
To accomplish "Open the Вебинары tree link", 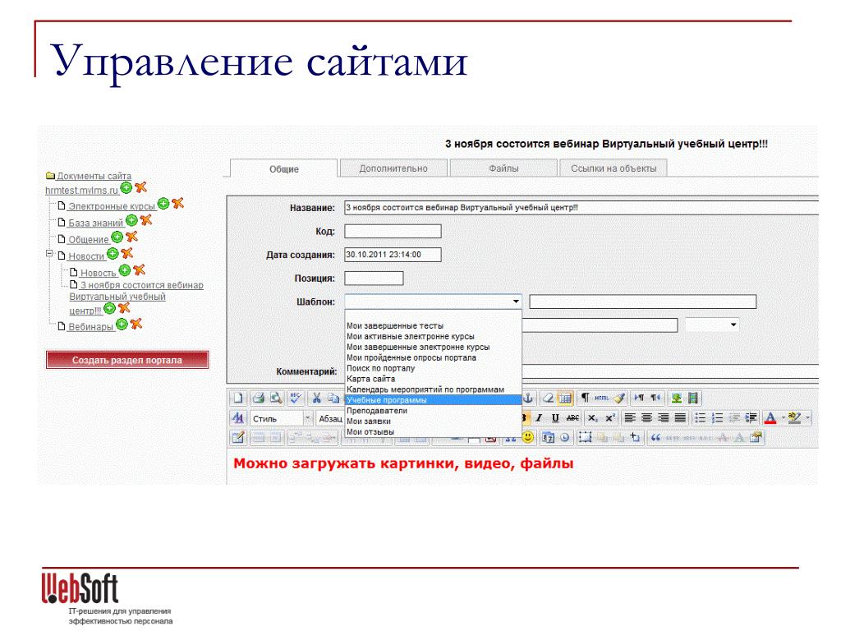I will tap(90, 327).
